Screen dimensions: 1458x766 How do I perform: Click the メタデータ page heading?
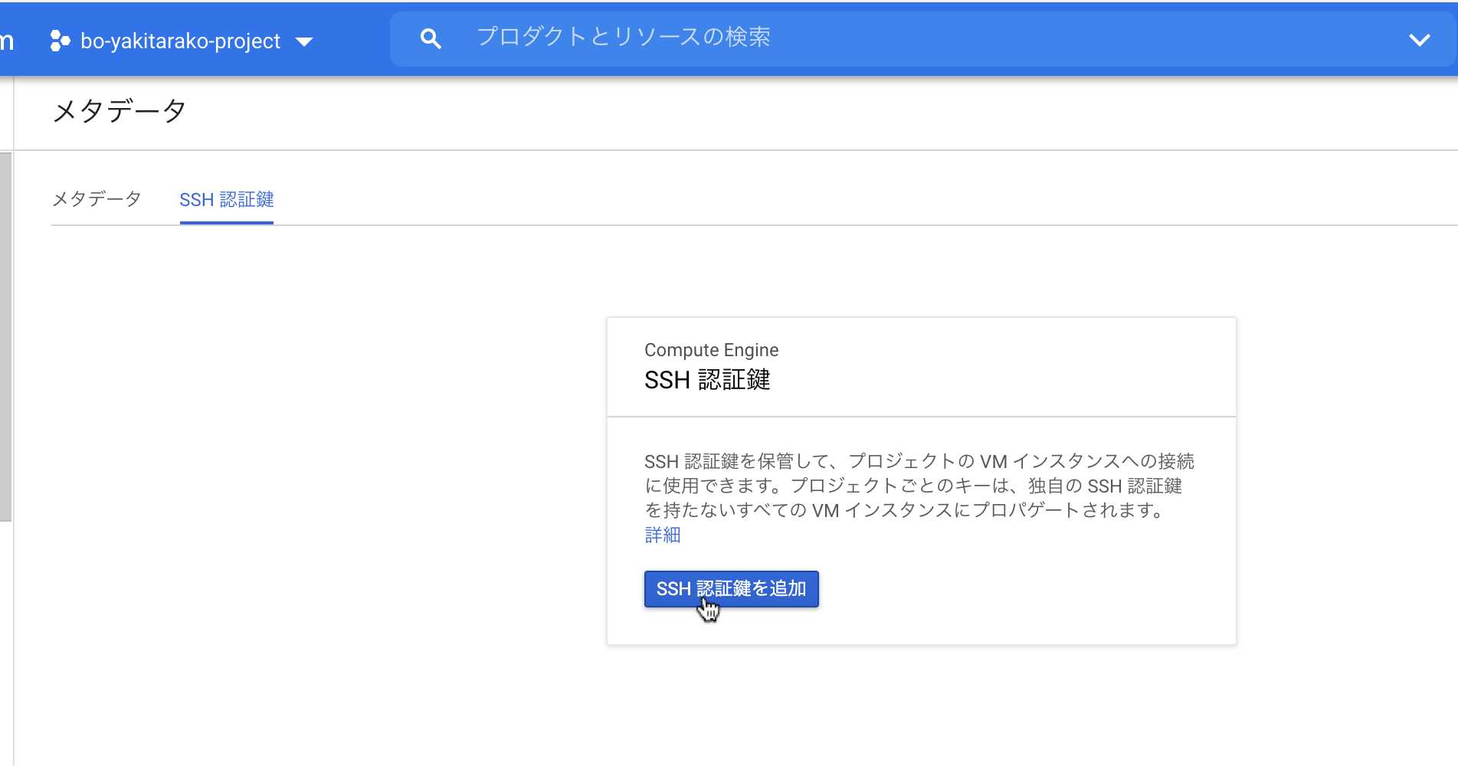coord(119,111)
